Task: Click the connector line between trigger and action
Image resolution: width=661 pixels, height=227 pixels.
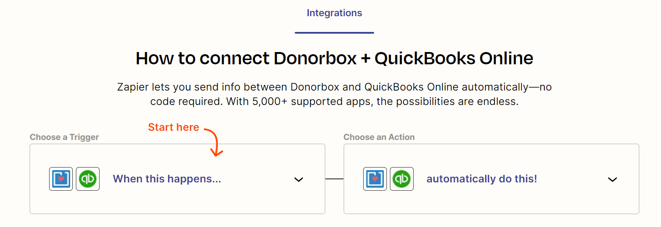Action: tap(334, 179)
